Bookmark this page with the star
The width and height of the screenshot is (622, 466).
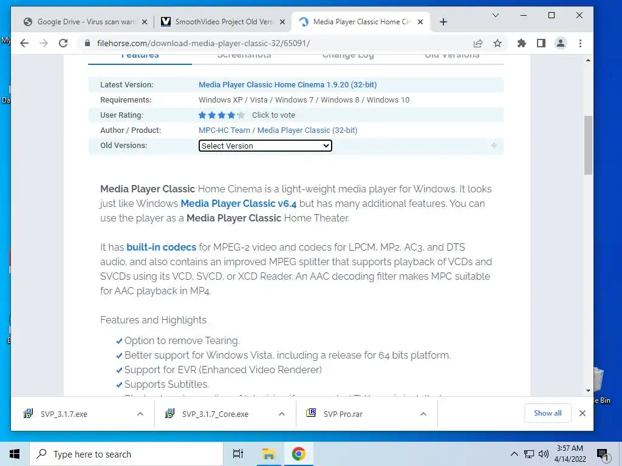pyautogui.click(x=497, y=43)
